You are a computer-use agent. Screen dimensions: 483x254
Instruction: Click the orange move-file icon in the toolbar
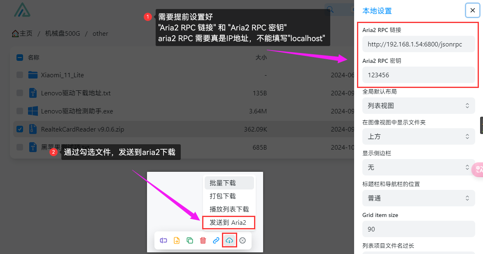coord(177,240)
